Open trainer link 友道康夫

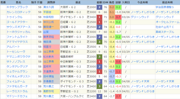48,72
